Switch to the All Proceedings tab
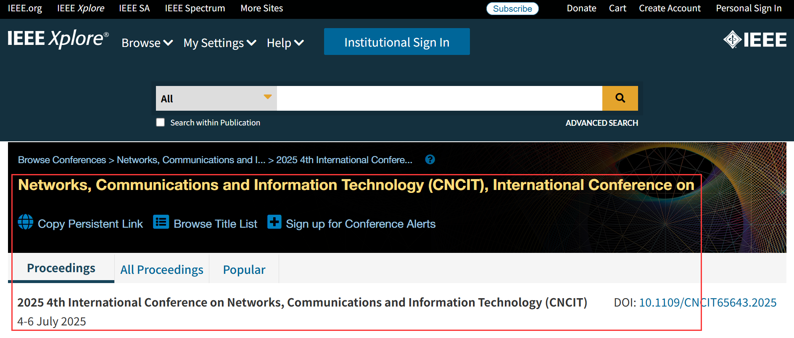The image size is (794, 338). click(x=162, y=270)
